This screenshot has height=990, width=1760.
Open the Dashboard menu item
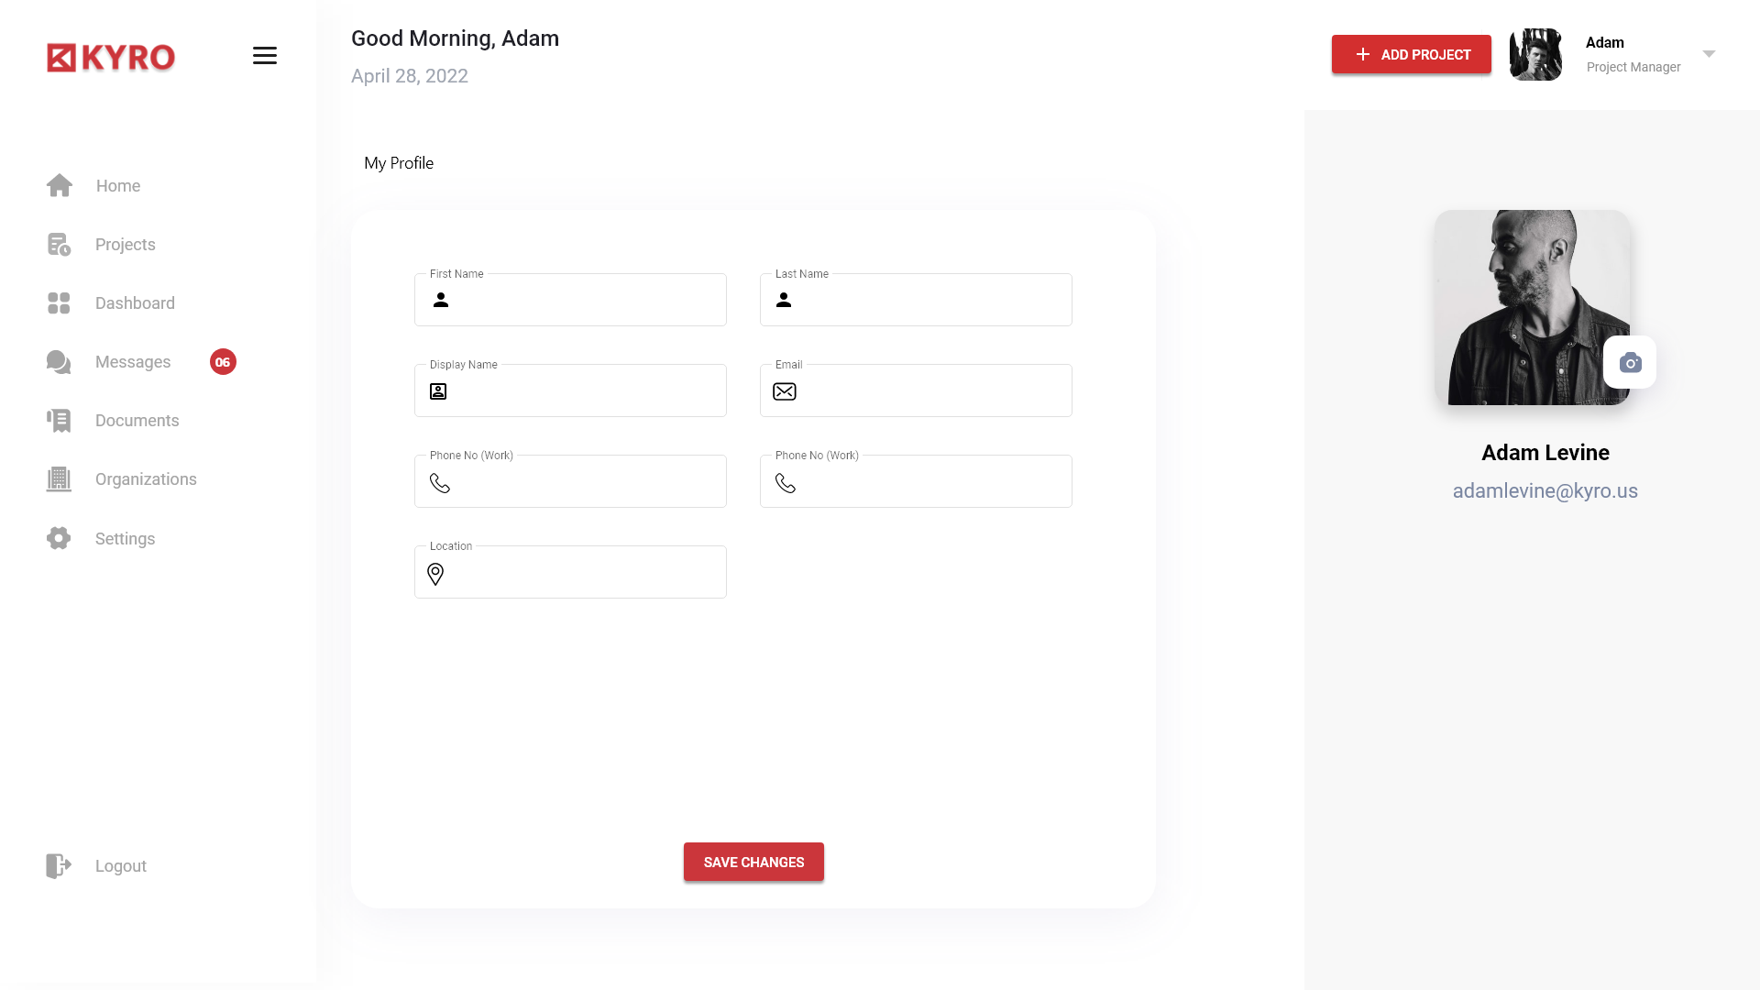coord(135,303)
